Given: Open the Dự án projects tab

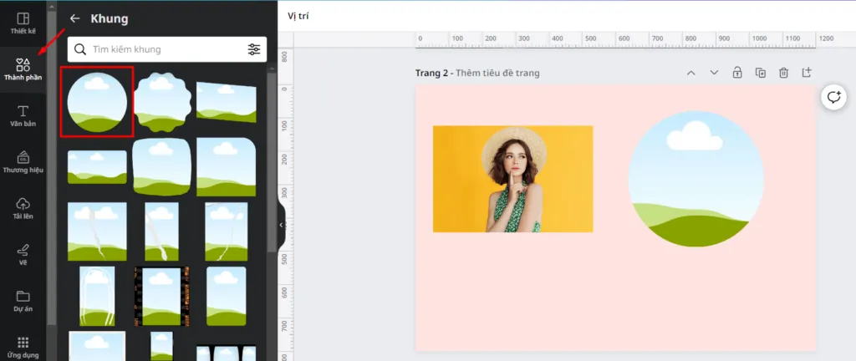Looking at the screenshot, I should tap(23, 302).
